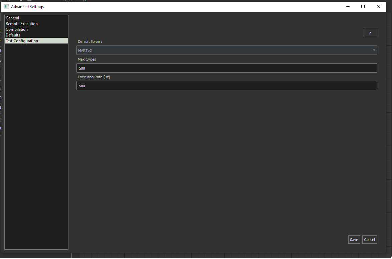
Task: Click the Advanced Settings title bar text
Action: pyautogui.click(x=27, y=7)
